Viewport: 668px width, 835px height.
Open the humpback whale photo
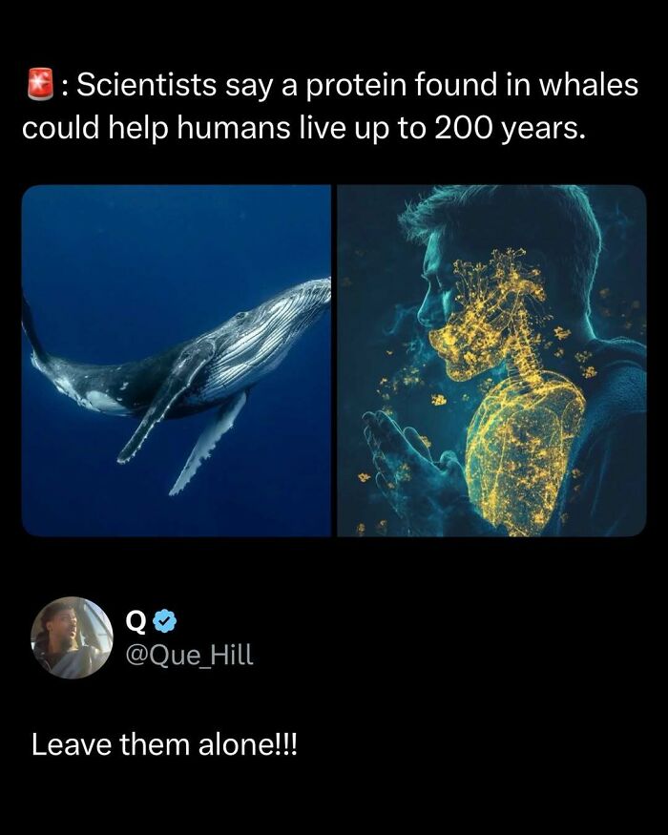(x=177, y=360)
